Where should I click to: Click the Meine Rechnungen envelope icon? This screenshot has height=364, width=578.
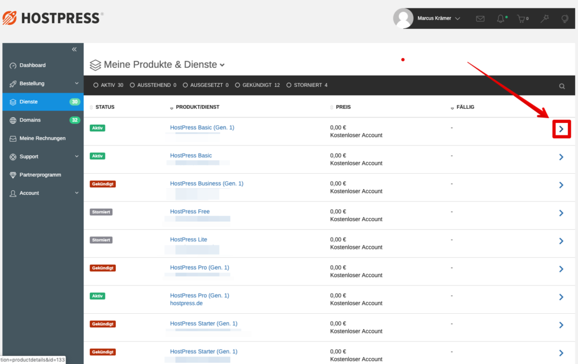pyautogui.click(x=13, y=138)
